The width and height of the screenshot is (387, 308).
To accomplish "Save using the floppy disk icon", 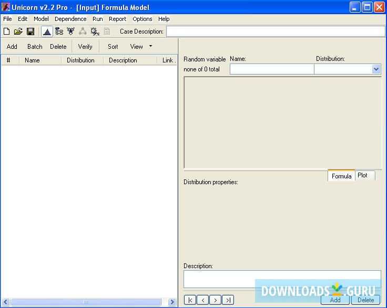I will (30, 31).
